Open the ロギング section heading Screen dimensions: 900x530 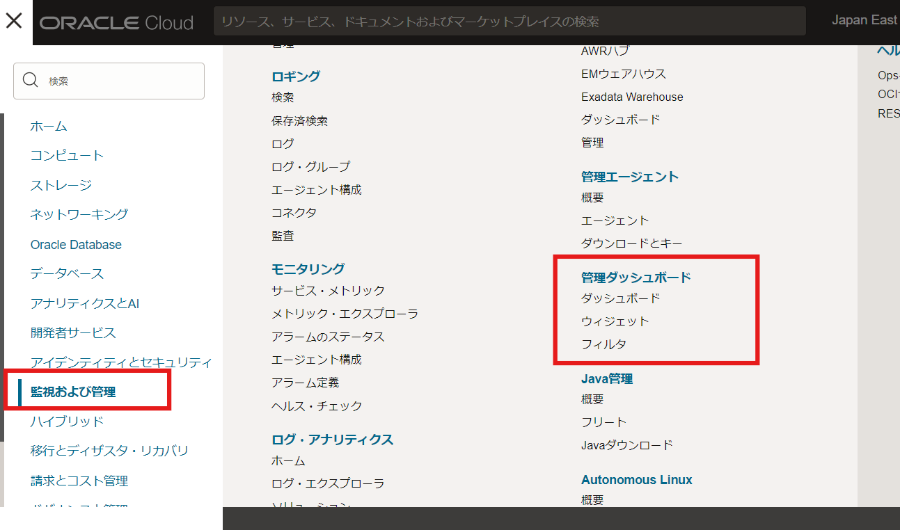(296, 77)
